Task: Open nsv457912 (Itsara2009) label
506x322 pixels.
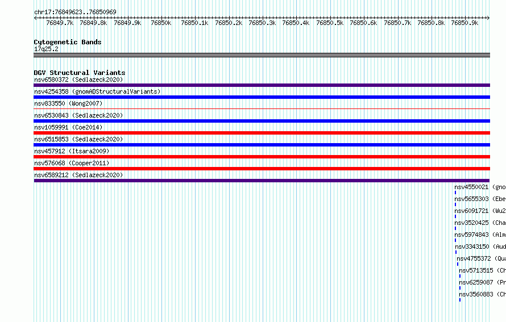Action: pos(72,151)
